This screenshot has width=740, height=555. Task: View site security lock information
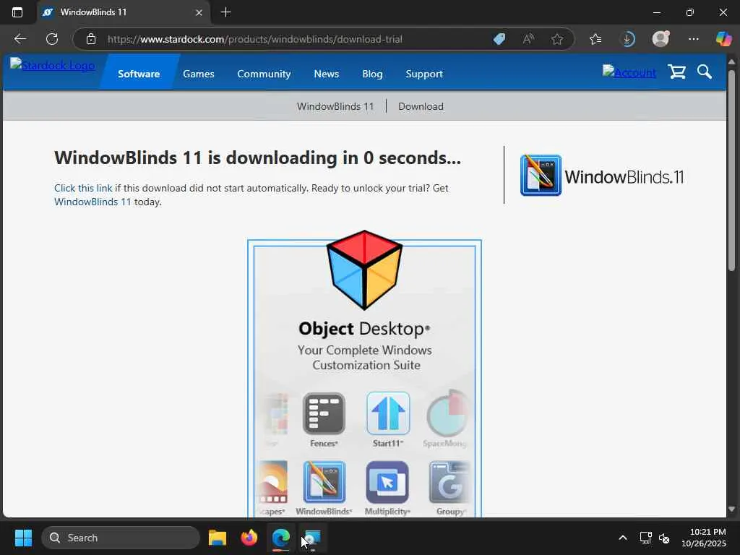[x=91, y=39]
